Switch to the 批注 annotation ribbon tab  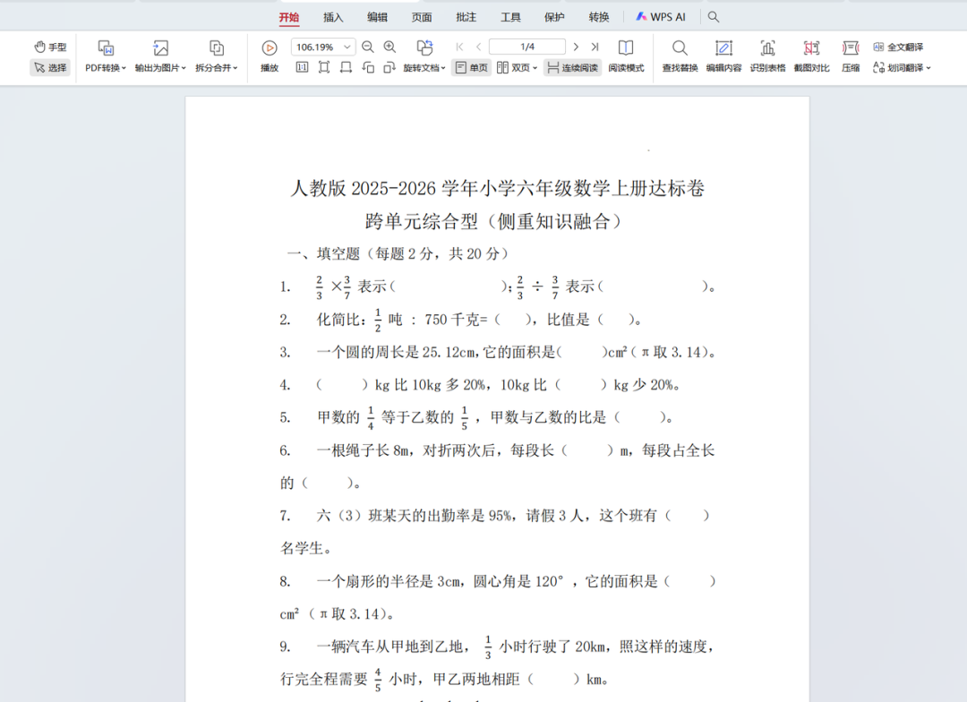pos(466,16)
